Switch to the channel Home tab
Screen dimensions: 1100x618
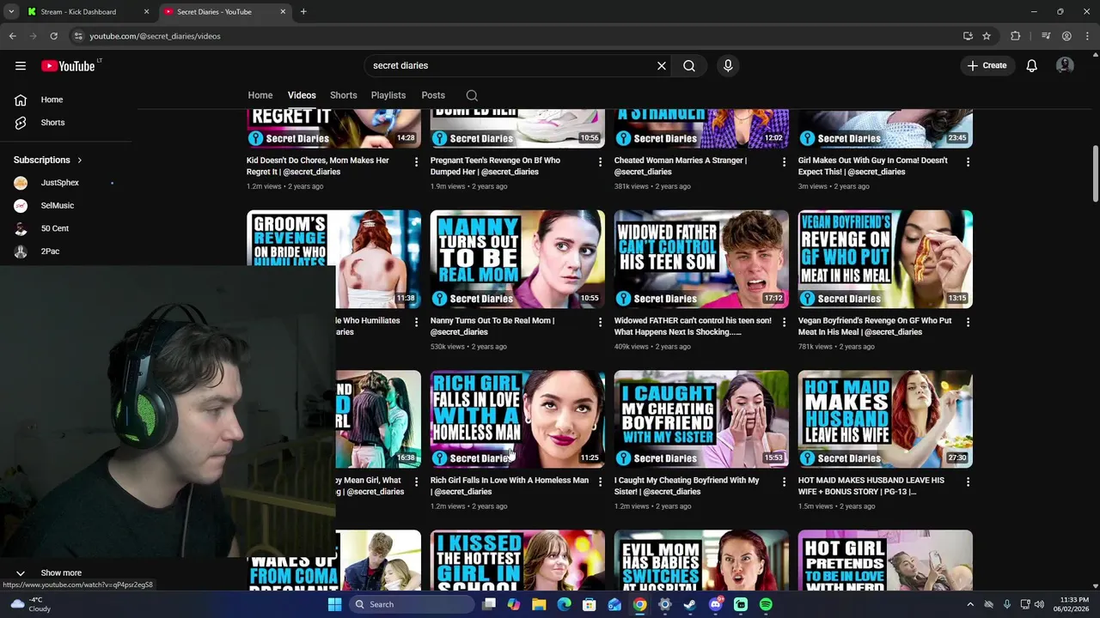(260, 95)
